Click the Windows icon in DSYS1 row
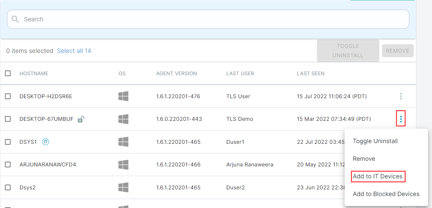 (x=124, y=141)
